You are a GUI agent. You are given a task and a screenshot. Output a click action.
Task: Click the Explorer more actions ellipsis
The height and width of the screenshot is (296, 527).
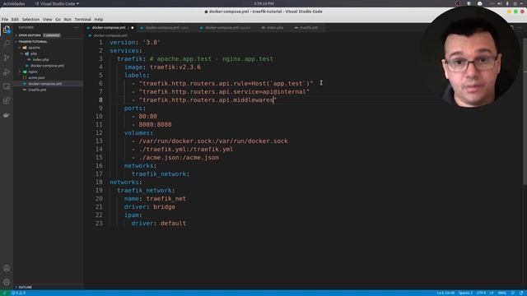(77, 27)
